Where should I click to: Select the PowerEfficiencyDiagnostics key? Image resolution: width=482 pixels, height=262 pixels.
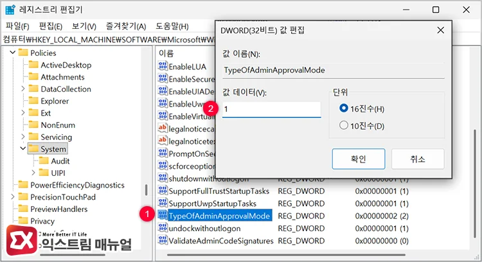pos(78,185)
